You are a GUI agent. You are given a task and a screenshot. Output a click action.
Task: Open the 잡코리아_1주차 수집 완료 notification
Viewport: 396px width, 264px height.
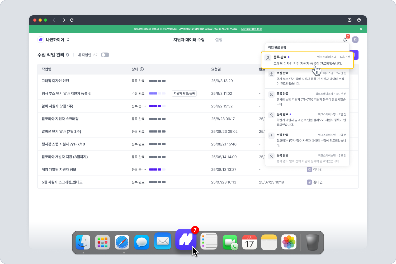307,140
